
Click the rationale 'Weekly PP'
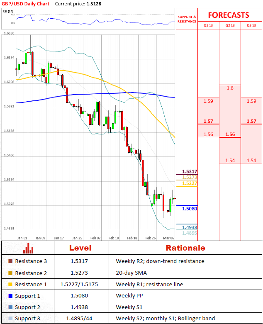(129, 296)
